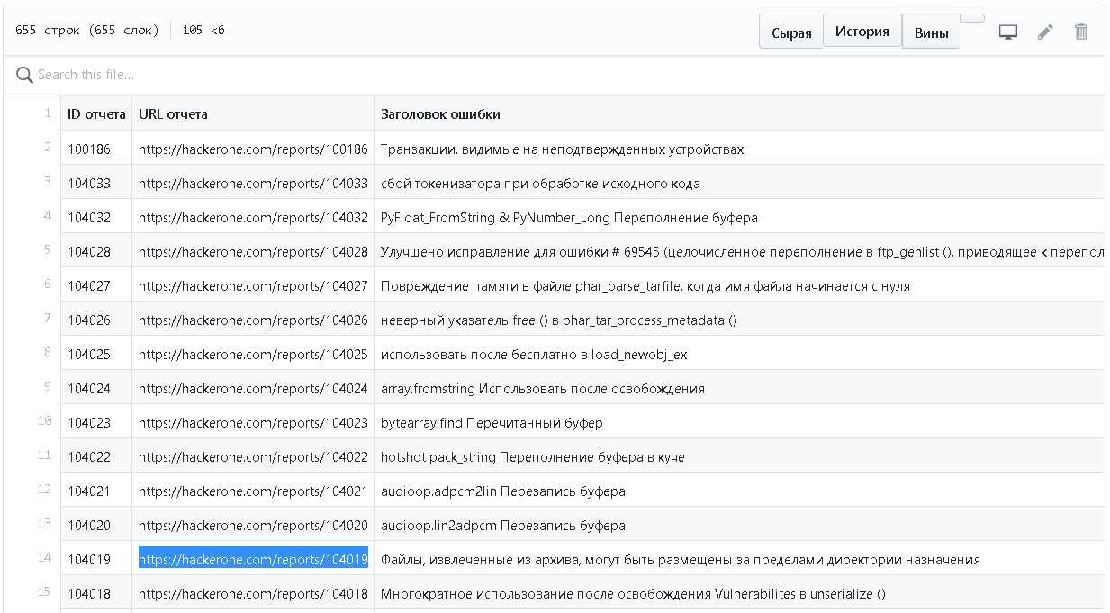The image size is (1110, 613).
Task: Select line number 14 in gutter
Action: pyautogui.click(x=44, y=558)
